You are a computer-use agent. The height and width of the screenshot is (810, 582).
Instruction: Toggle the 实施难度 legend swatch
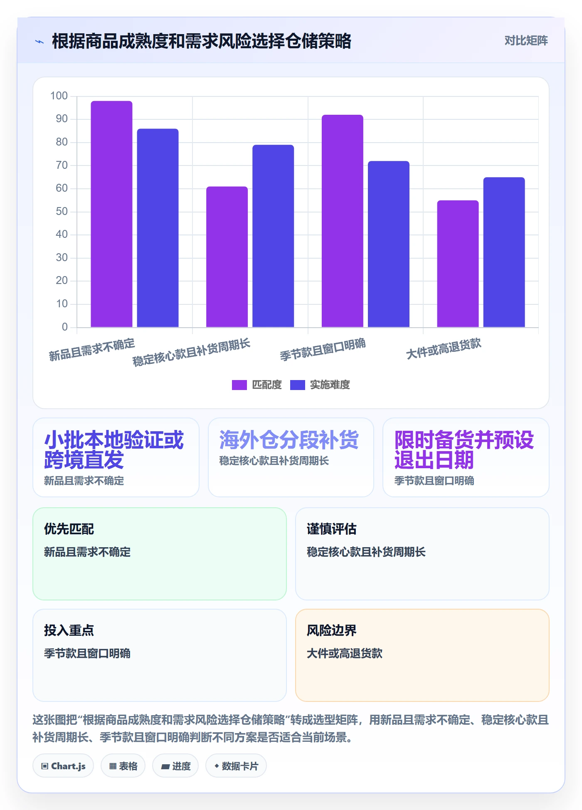coord(297,385)
